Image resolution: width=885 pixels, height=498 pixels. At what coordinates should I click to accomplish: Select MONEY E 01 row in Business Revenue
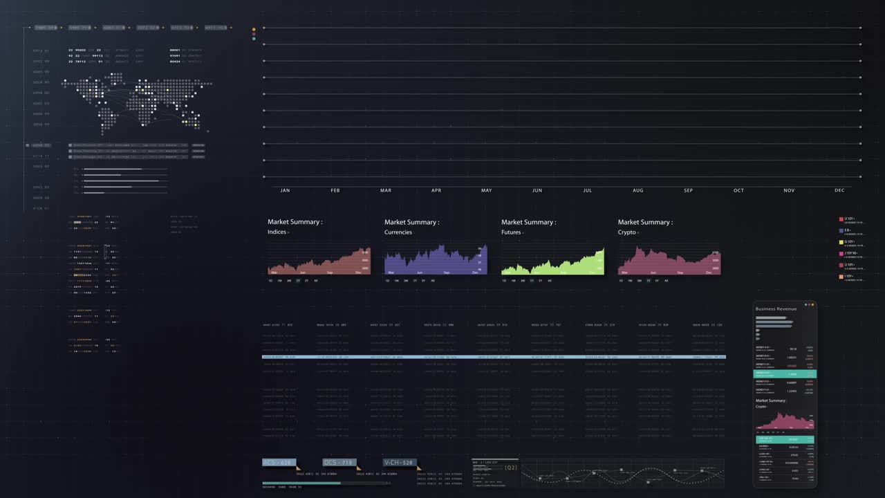point(785,382)
